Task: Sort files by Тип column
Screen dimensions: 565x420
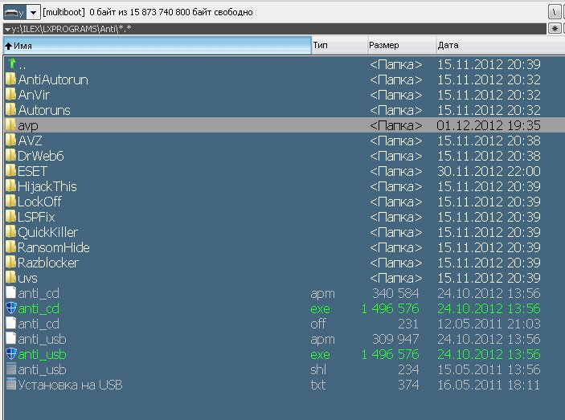Action: tap(338, 46)
